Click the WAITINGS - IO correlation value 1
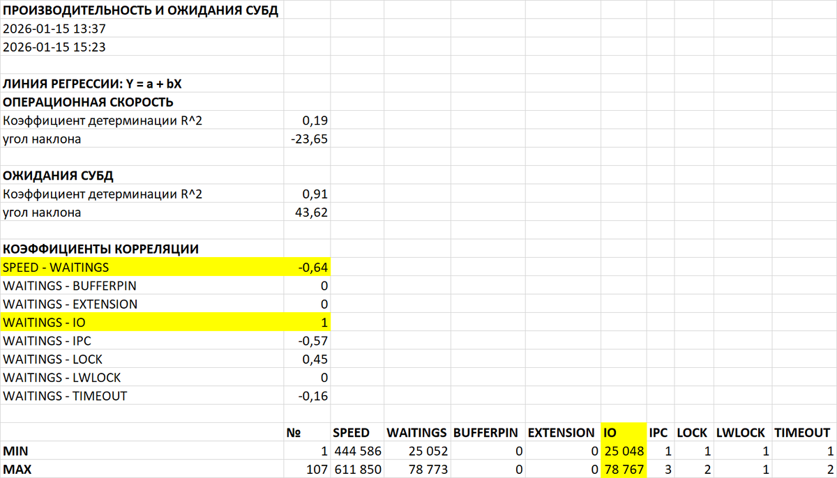Image resolution: width=837 pixels, height=478 pixels. click(x=324, y=323)
